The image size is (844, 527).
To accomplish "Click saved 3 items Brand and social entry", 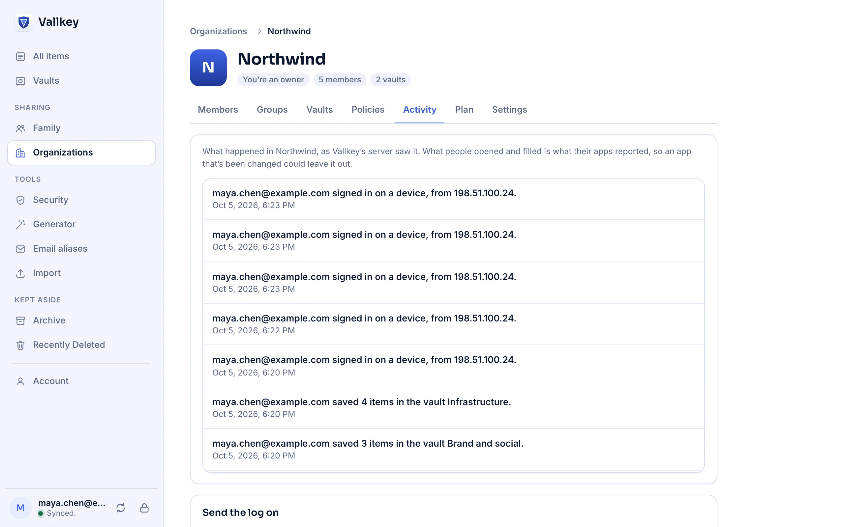I will click(453, 450).
